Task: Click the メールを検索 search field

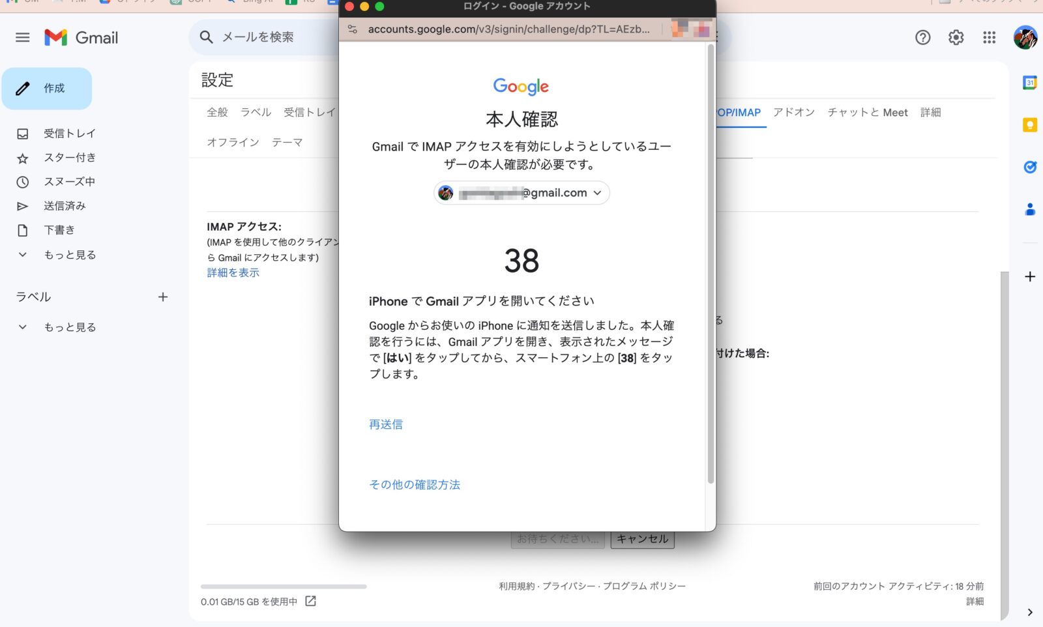Action: click(x=257, y=37)
